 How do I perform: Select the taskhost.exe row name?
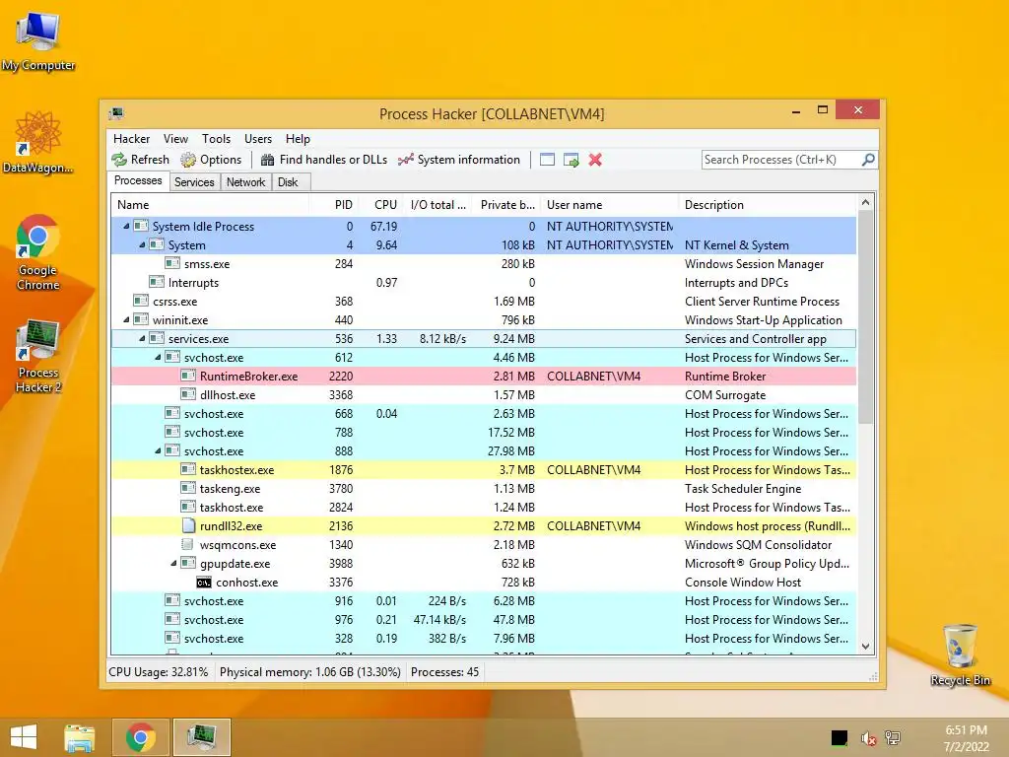232,508
